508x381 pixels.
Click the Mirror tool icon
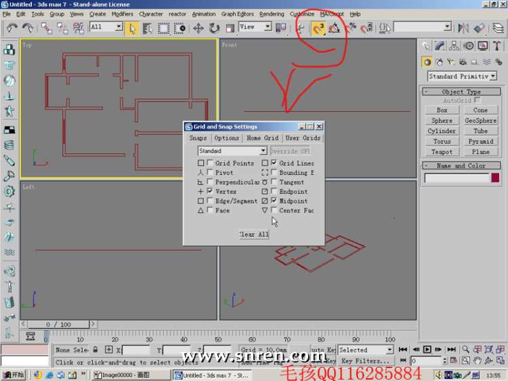463,28
